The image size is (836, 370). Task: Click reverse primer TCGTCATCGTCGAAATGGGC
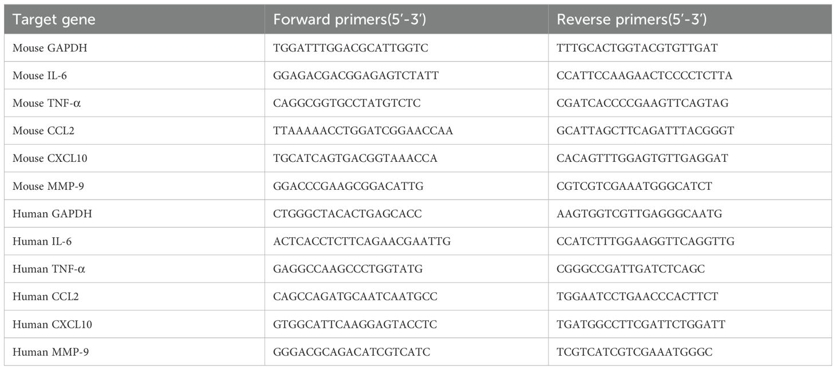point(634,352)
